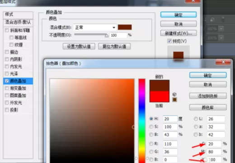Viewport: 235px width, 163px height.
Task: Enable the 纹理 checkbox
Action: (x=11, y=45)
